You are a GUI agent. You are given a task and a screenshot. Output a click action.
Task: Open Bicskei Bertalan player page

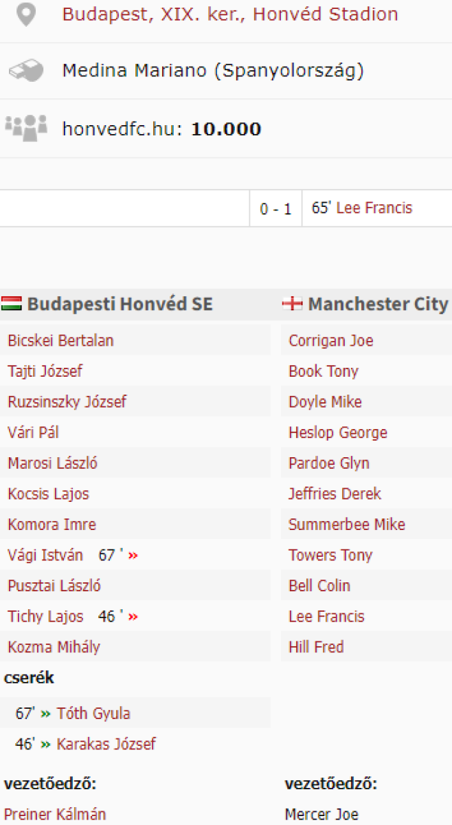pyautogui.click(x=60, y=341)
